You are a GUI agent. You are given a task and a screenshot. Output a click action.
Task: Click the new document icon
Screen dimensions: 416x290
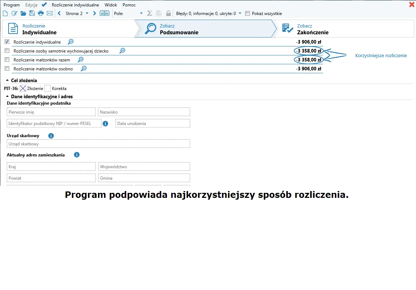[x=5, y=14]
